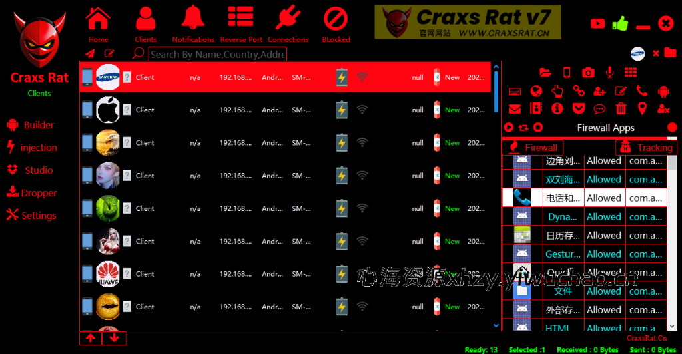Open Dropper from the sidebar
The width and height of the screenshot is (682, 354).
tap(32, 193)
